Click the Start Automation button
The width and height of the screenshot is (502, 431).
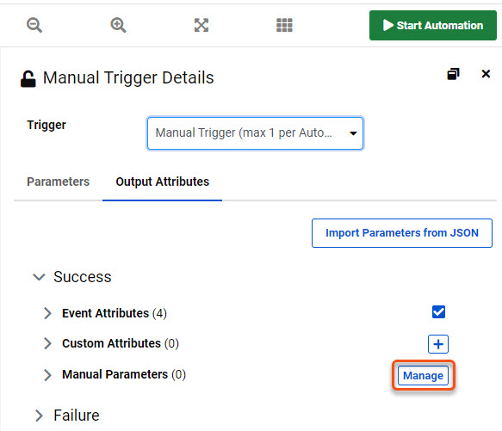click(433, 25)
